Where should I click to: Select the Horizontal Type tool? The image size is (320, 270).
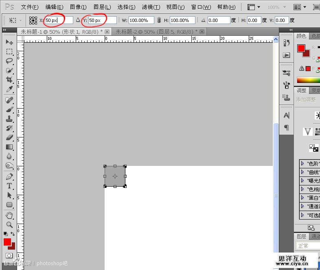coord(9,186)
